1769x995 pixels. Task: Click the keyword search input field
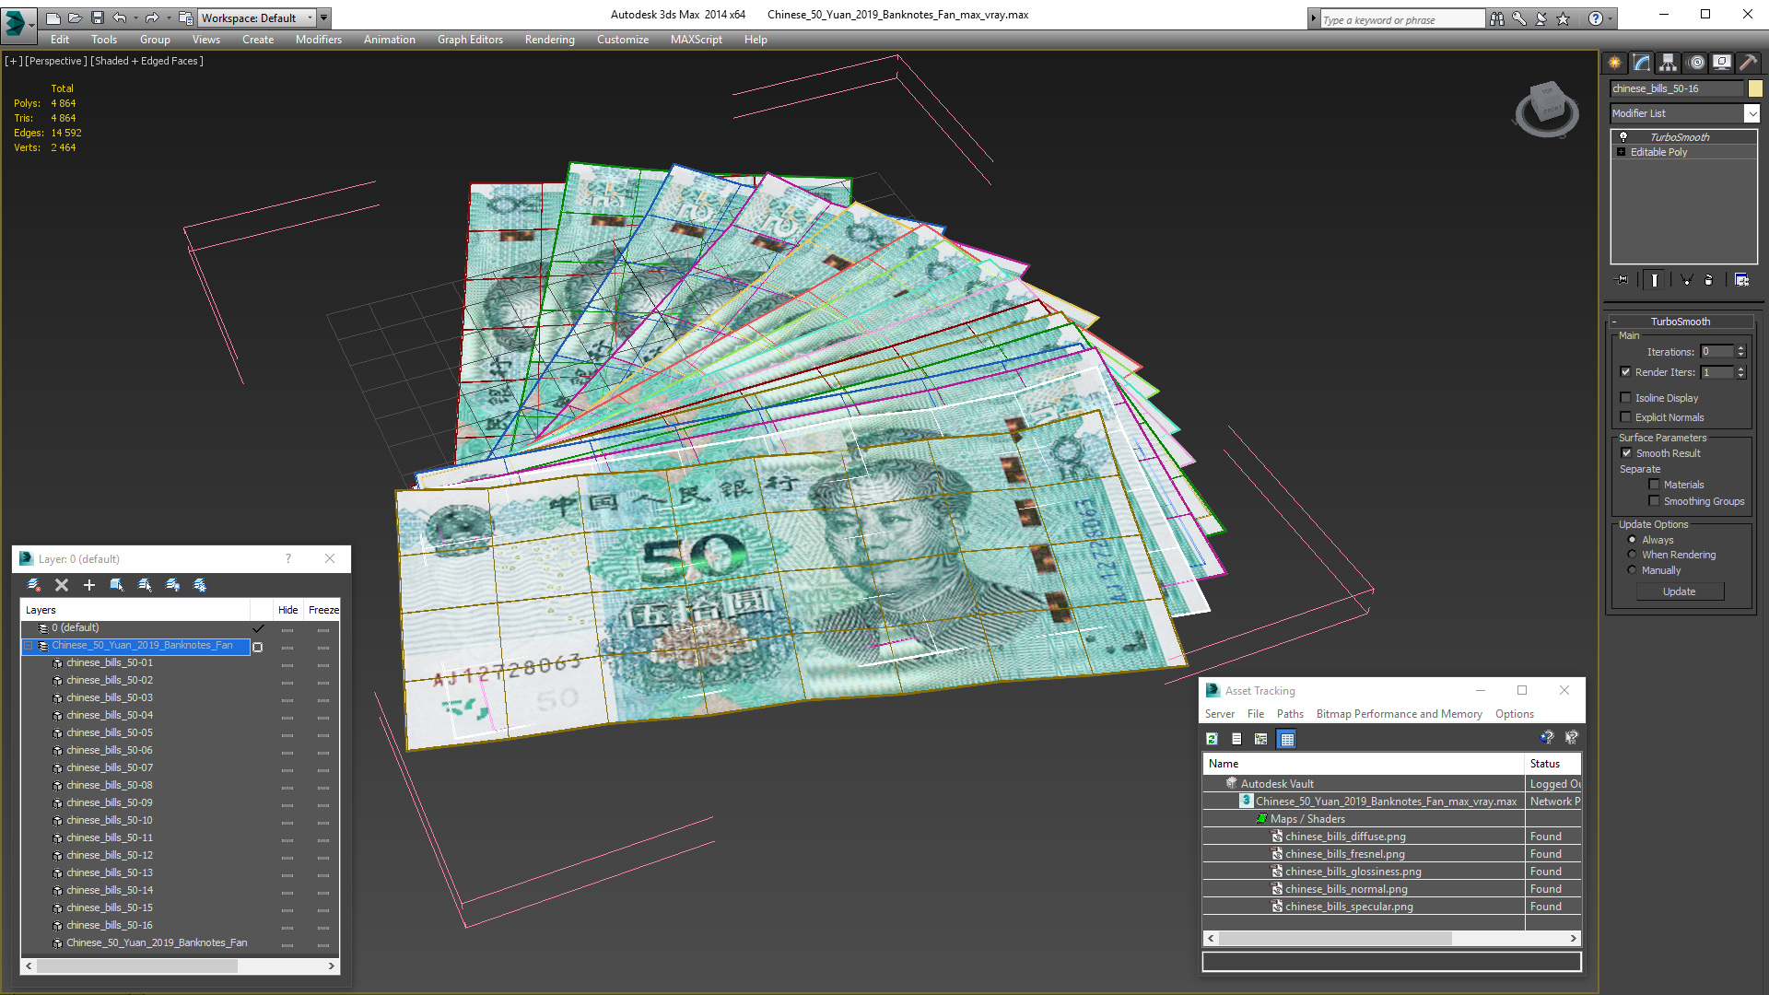click(1402, 19)
